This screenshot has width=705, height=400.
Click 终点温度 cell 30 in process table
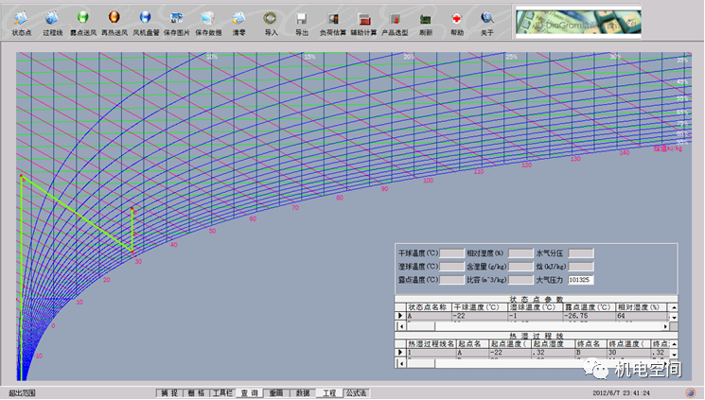(x=628, y=353)
